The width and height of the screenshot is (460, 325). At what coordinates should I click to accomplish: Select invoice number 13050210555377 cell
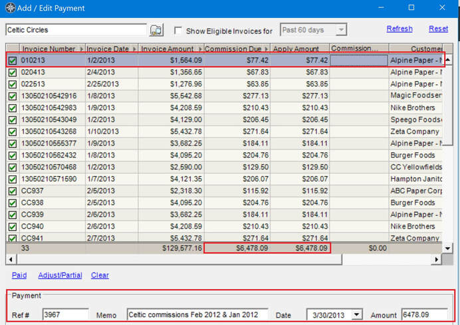click(x=53, y=144)
